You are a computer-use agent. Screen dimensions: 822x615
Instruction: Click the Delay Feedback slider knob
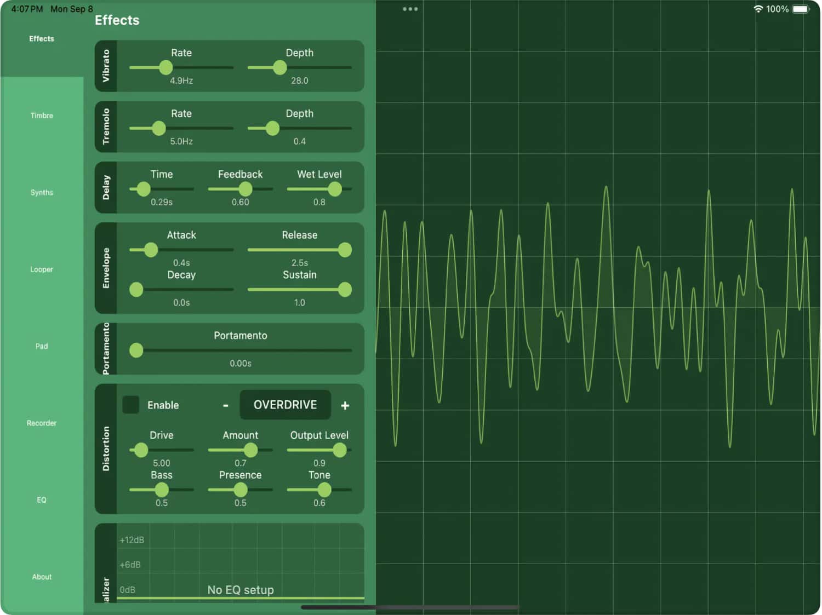pyautogui.click(x=246, y=189)
